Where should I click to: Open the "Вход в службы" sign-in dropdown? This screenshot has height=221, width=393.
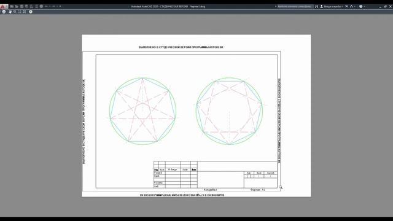pyautogui.click(x=332, y=7)
